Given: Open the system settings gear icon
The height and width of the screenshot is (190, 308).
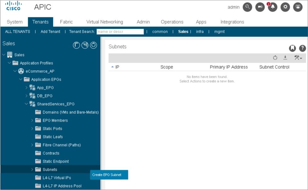Looking at the screenshot, I should [x=285, y=7].
